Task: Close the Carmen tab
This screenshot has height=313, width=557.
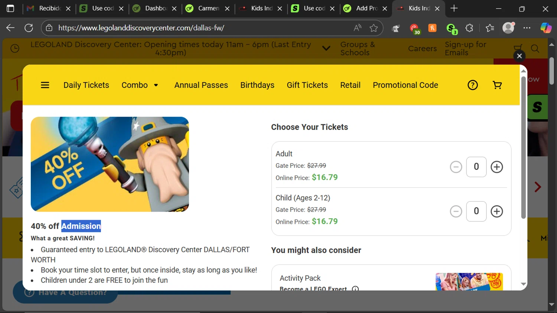Action: [x=227, y=8]
